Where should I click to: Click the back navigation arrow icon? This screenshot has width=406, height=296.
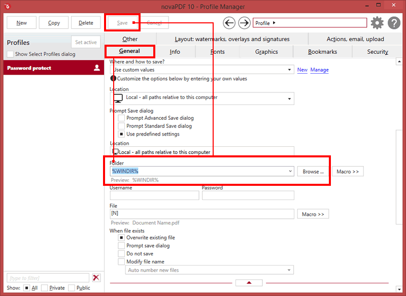coord(229,23)
